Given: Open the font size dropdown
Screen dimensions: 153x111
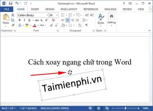Looking at the screenshot, I should 57,15.
